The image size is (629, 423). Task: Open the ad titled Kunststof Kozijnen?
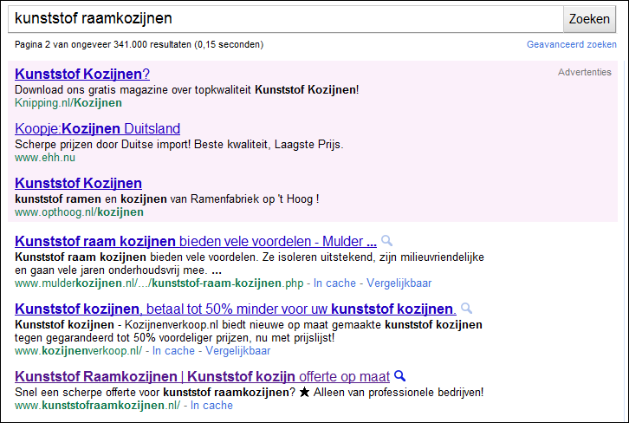tap(82, 74)
